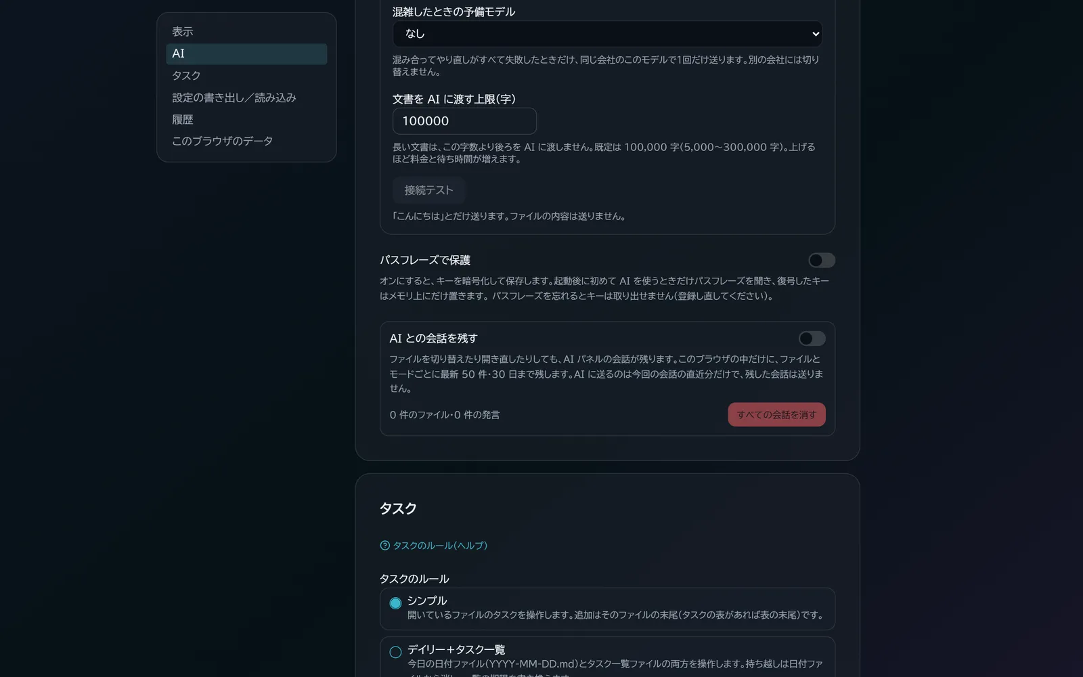Click the パスフレーズで保護 label
The image size is (1083, 677).
pos(425,260)
